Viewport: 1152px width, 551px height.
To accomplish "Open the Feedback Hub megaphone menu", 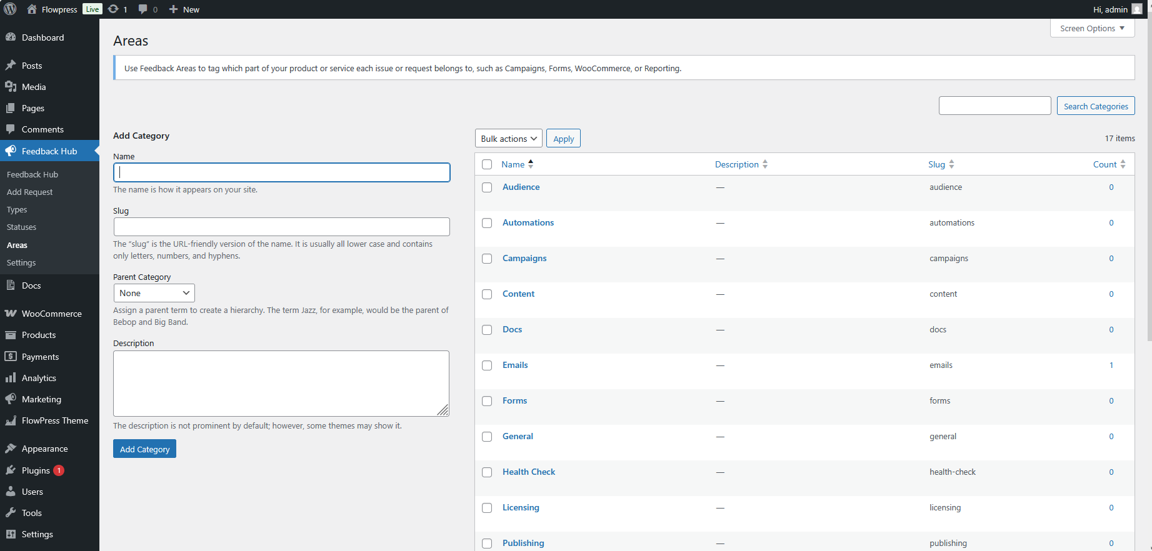I will pos(49,151).
